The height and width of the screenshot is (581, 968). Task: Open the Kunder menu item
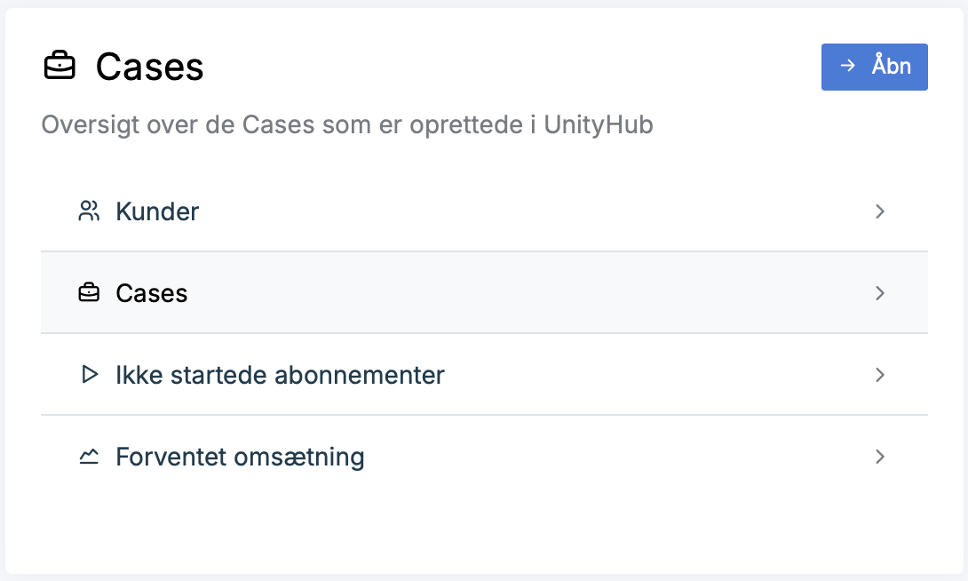[157, 211]
